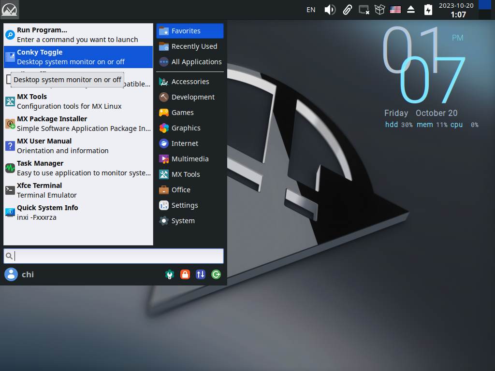Click the MX User Manual question-mark icon
495x371 pixels.
point(10,146)
